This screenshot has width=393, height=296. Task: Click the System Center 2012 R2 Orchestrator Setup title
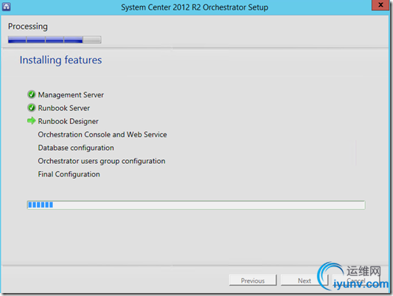195,7
